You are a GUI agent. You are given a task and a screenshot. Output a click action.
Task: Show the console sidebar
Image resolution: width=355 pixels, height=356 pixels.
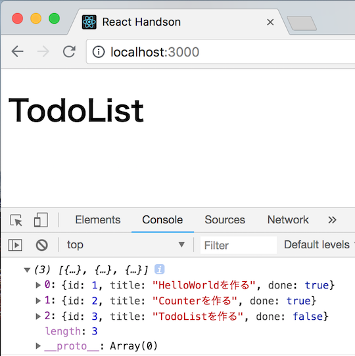point(15,245)
